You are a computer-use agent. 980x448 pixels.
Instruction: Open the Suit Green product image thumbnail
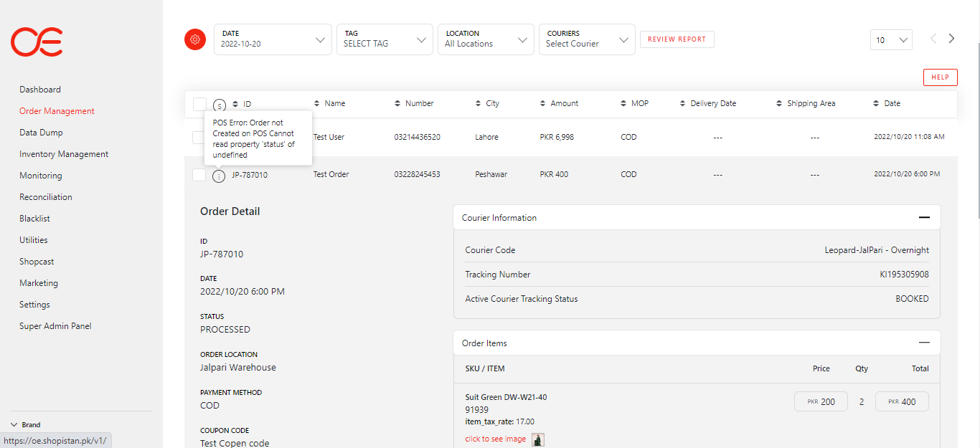(538, 439)
